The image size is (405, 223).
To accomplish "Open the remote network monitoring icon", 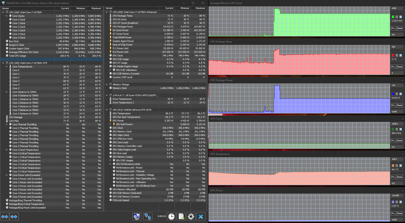I will click(148, 216).
